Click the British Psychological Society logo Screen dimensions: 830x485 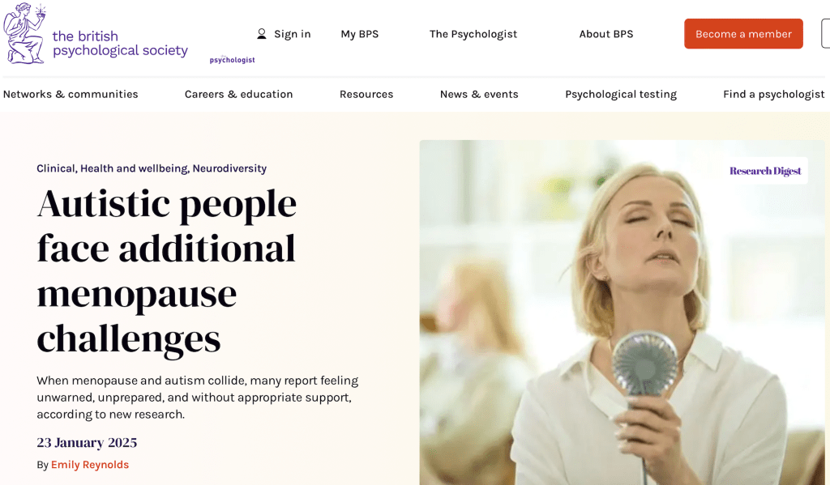(x=96, y=34)
